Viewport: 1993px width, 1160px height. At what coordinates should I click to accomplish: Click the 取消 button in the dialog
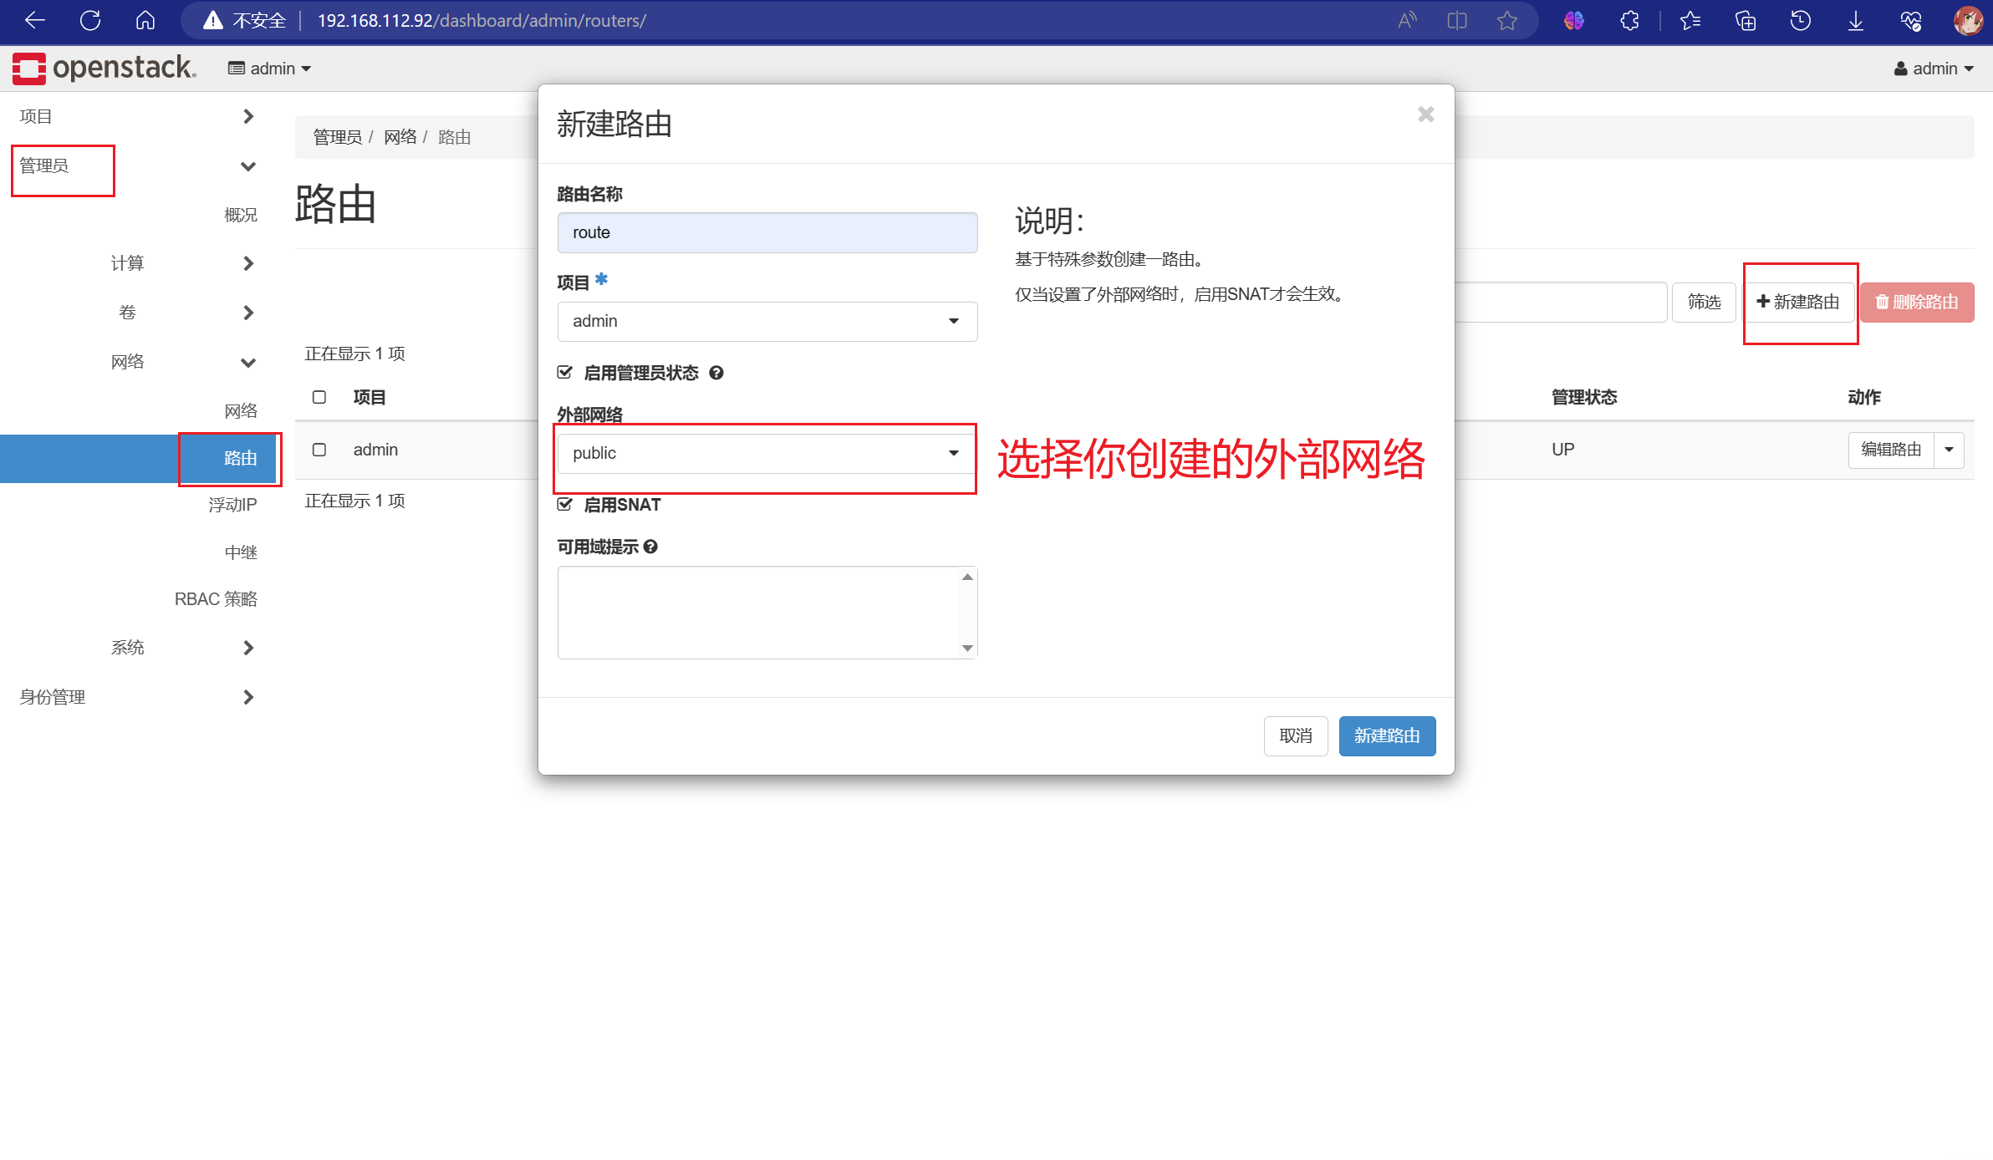(1296, 735)
